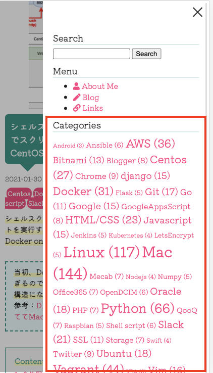Open the PHP (7) category
Screen dimensions: 213x373
coord(85,310)
